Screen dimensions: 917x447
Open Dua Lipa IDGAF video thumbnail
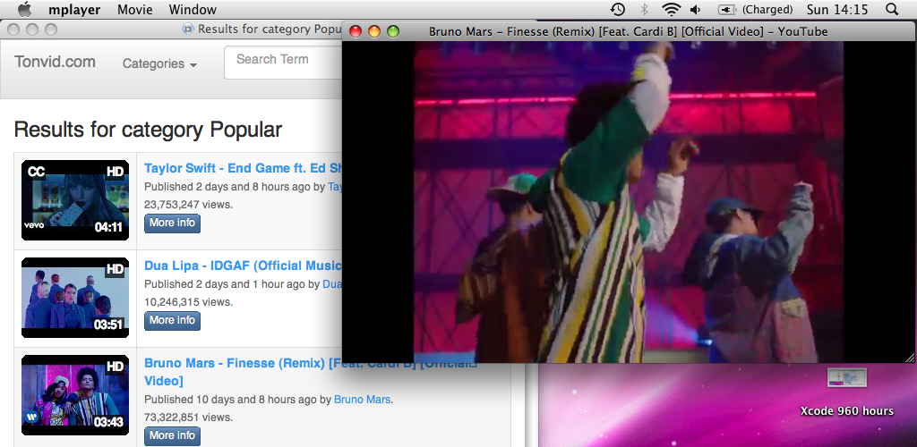point(75,298)
